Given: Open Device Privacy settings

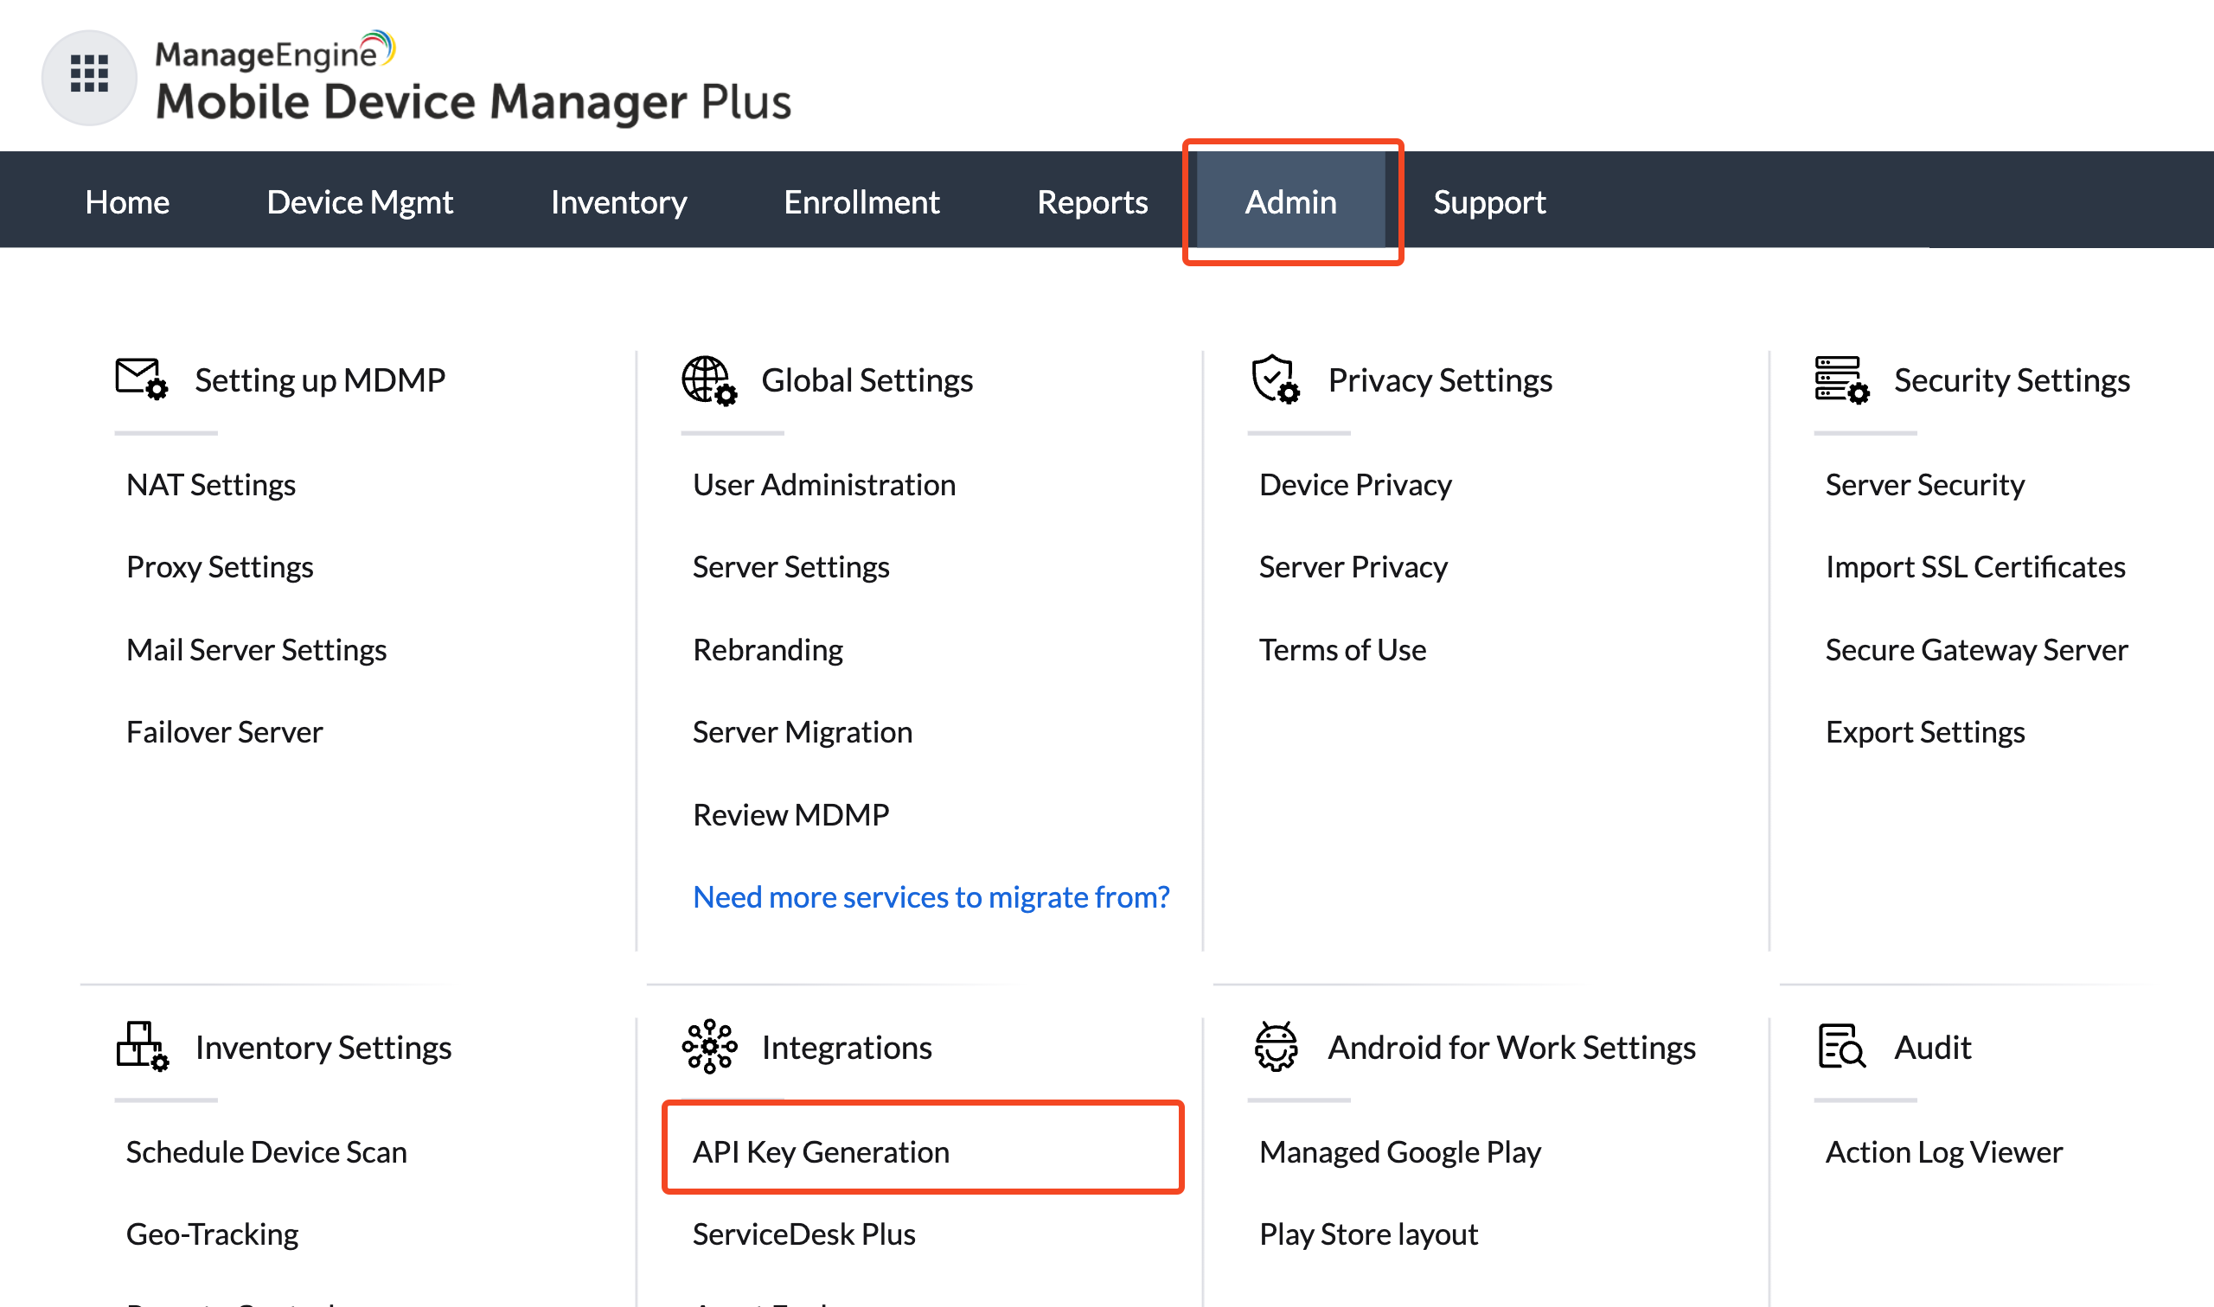Looking at the screenshot, I should point(1355,484).
